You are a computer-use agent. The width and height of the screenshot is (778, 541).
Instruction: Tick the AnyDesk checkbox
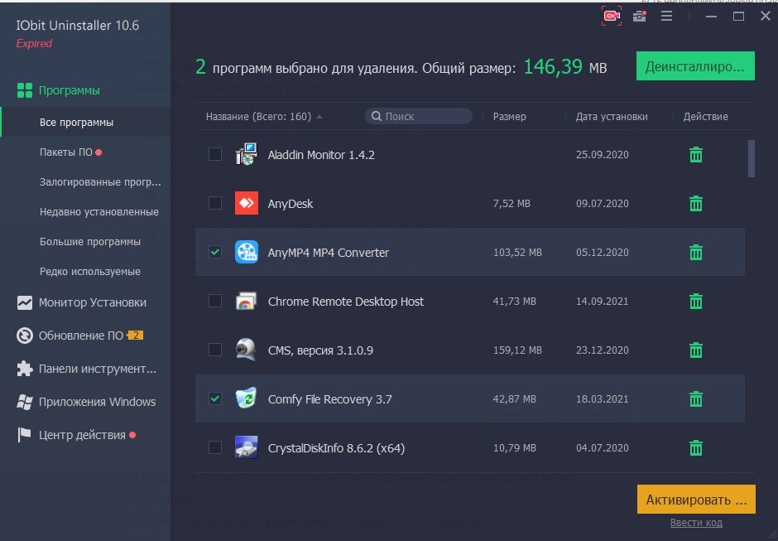click(215, 203)
